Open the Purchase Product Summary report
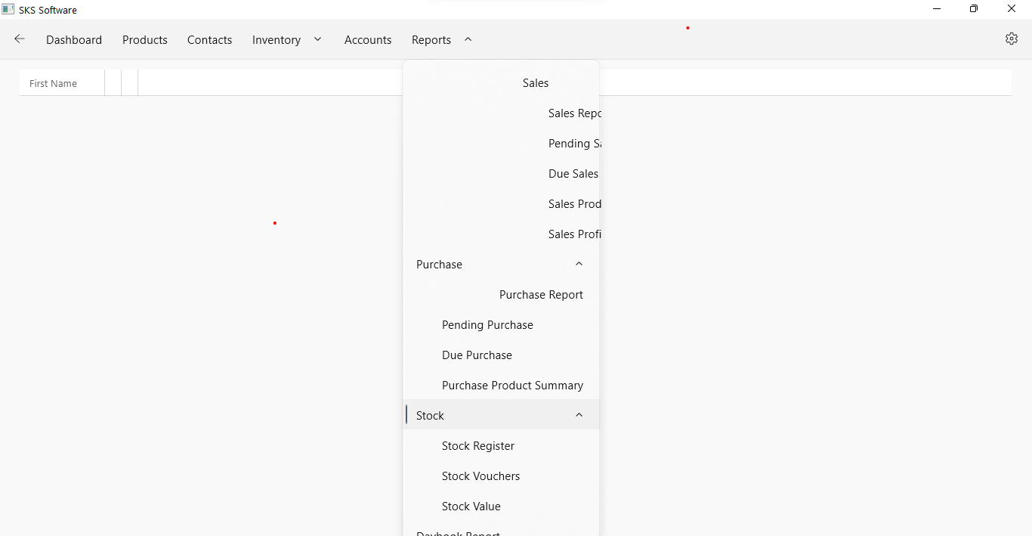 (x=512, y=386)
